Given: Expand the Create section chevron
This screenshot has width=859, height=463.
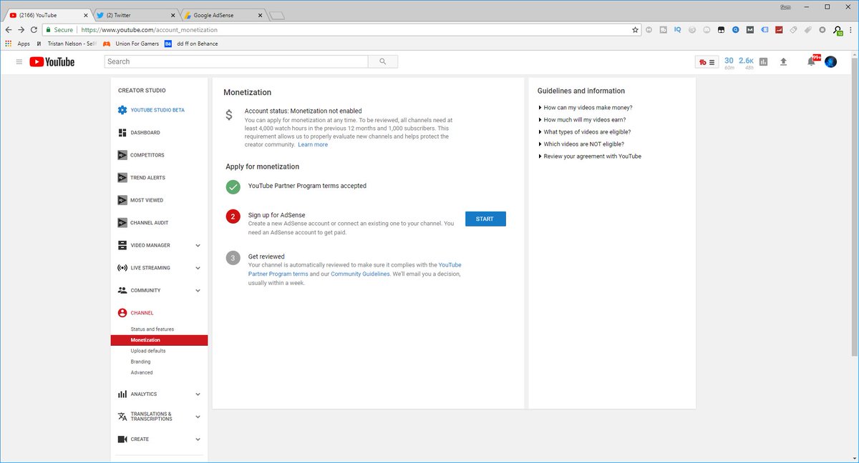Looking at the screenshot, I should tap(198, 439).
